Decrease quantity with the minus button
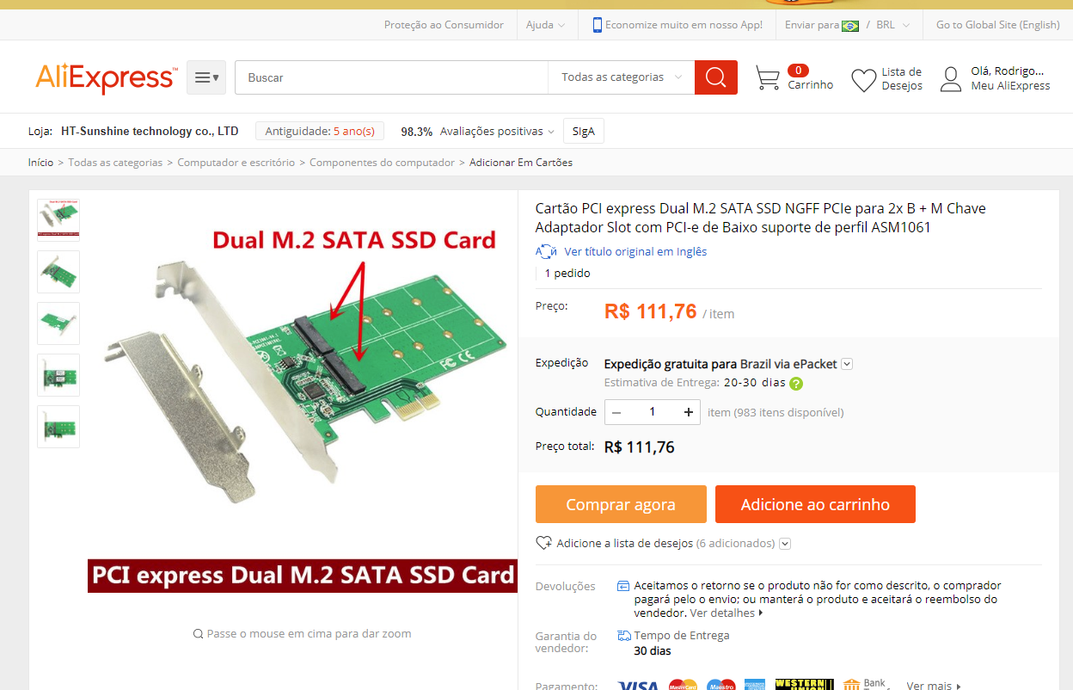Screen dimensions: 1073x690 pyautogui.click(x=616, y=412)
